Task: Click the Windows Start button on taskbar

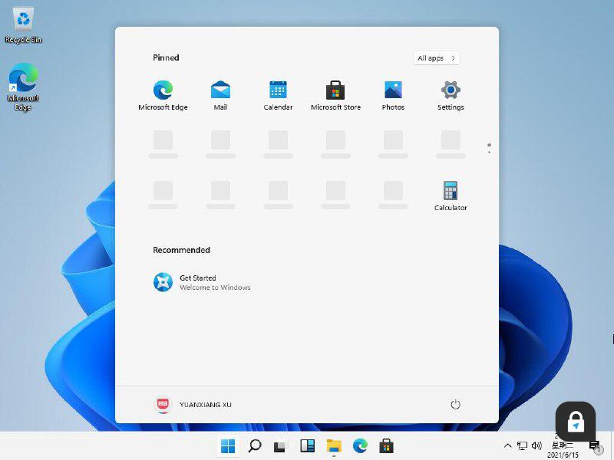Action: click(228, 445)
